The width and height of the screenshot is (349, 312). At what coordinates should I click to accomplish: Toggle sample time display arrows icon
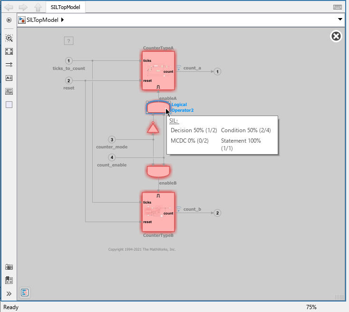pos(9,65)
